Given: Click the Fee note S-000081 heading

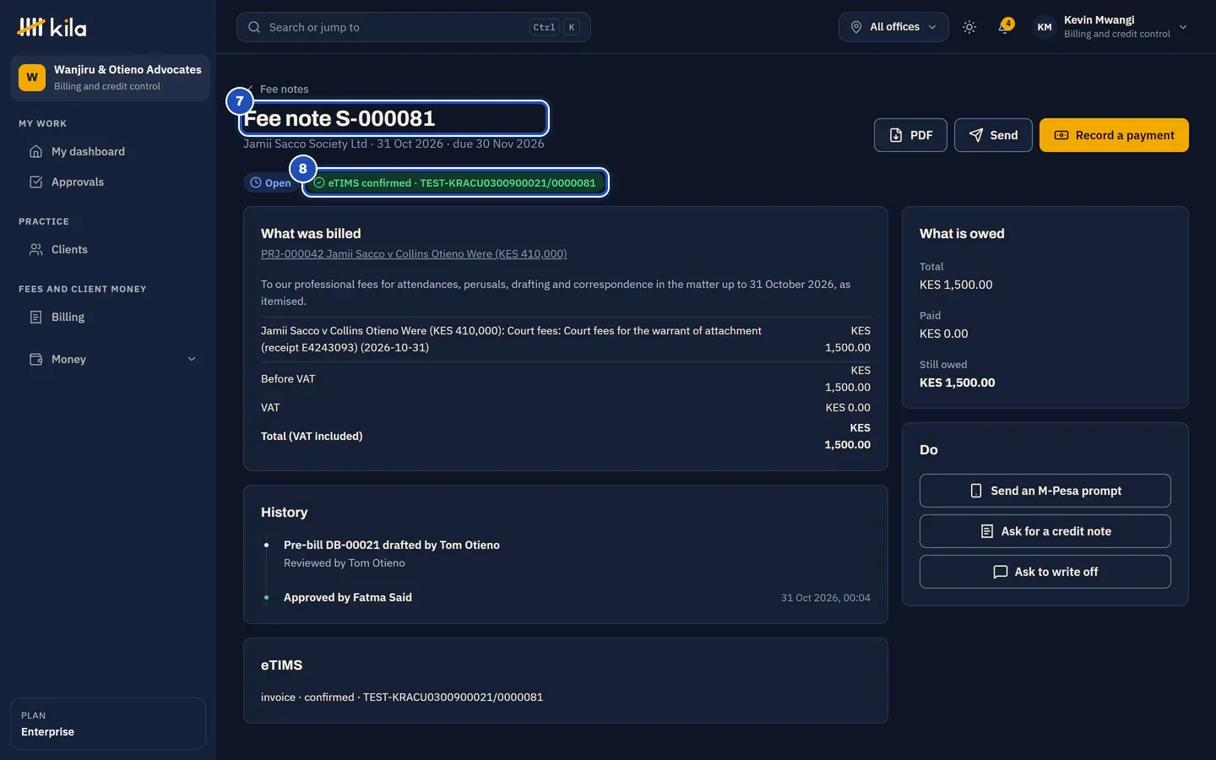Looking at the screenshot, I should 339,118.
